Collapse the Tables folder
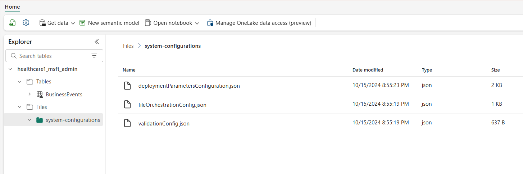 20,82
